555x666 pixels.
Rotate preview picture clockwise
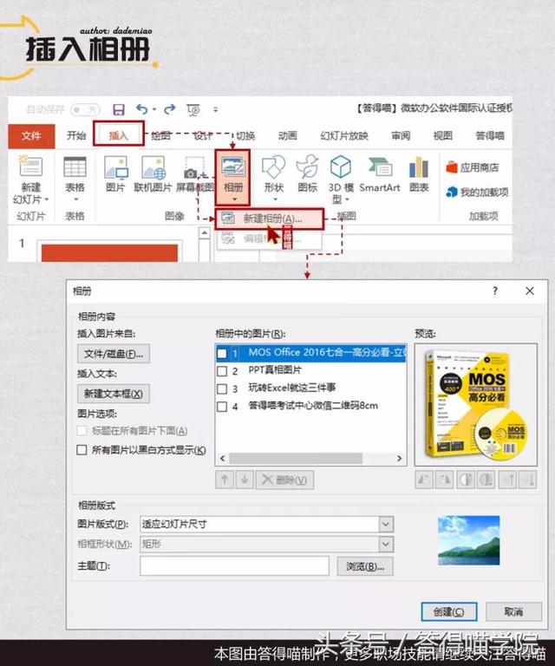pyautogui.click(x=444, y=480)
